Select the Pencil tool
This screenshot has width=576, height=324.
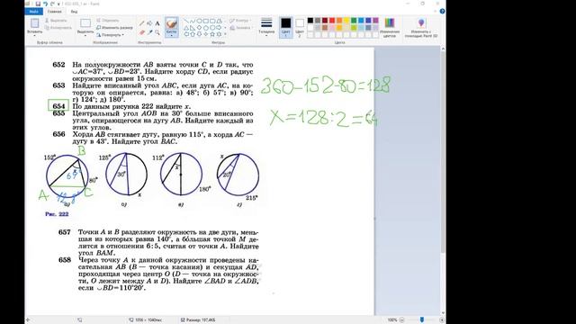pyautogui.click(x=142, y=23)
